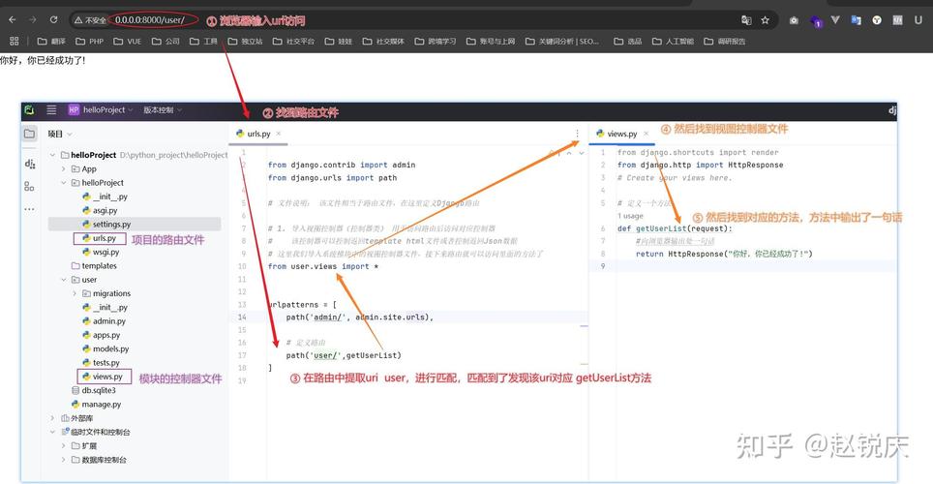Click the not-secure site info chip
The image size is (933, 484).
(90, 20)
